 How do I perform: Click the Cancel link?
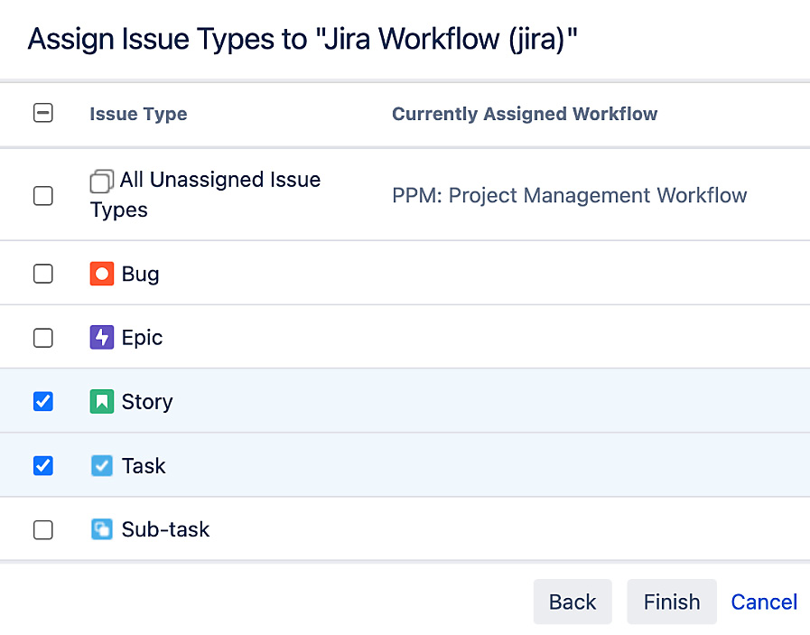764,602
